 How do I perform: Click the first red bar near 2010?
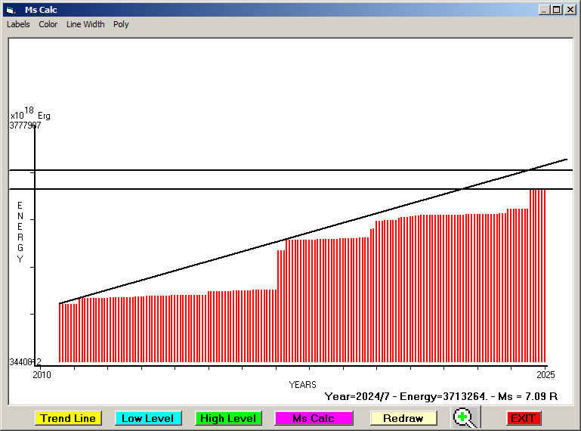[x=60, y=333]
